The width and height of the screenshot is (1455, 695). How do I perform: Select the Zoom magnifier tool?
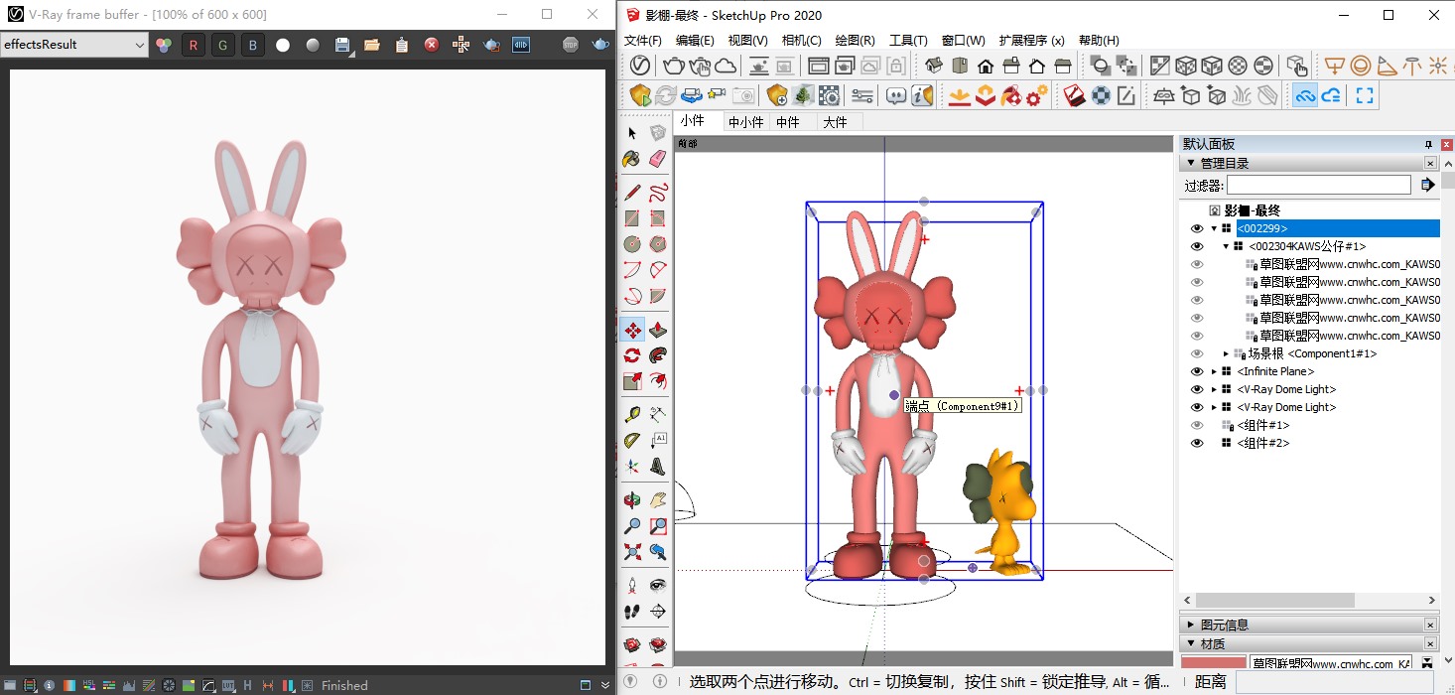(632, 526)
